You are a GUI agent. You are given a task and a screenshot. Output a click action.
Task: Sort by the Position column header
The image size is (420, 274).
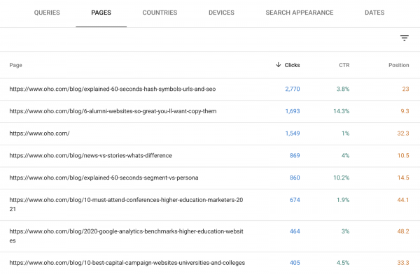(398, 65)
